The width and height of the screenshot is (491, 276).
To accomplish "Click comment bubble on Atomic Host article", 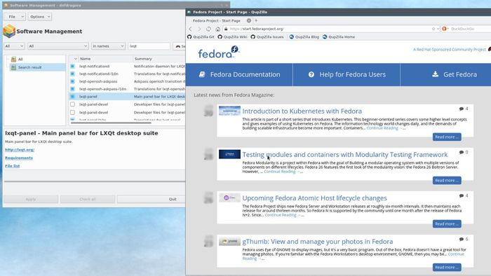I will (x=462, y=195).
